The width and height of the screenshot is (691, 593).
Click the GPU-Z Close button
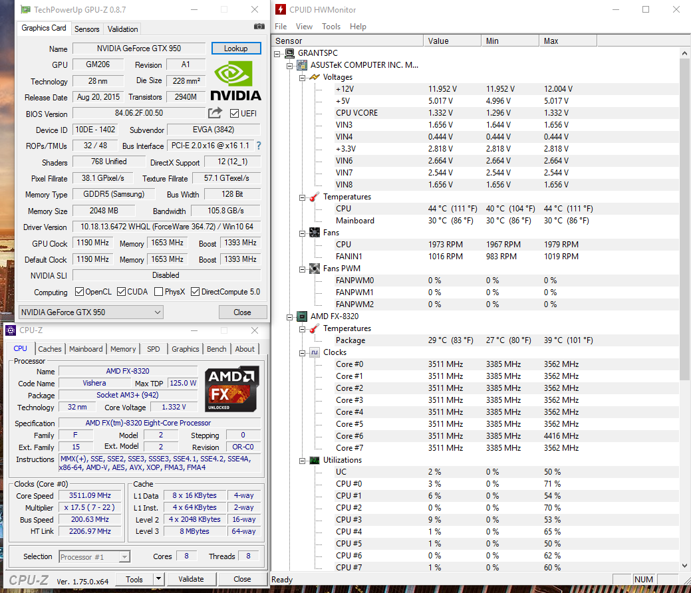click(242, 312)
